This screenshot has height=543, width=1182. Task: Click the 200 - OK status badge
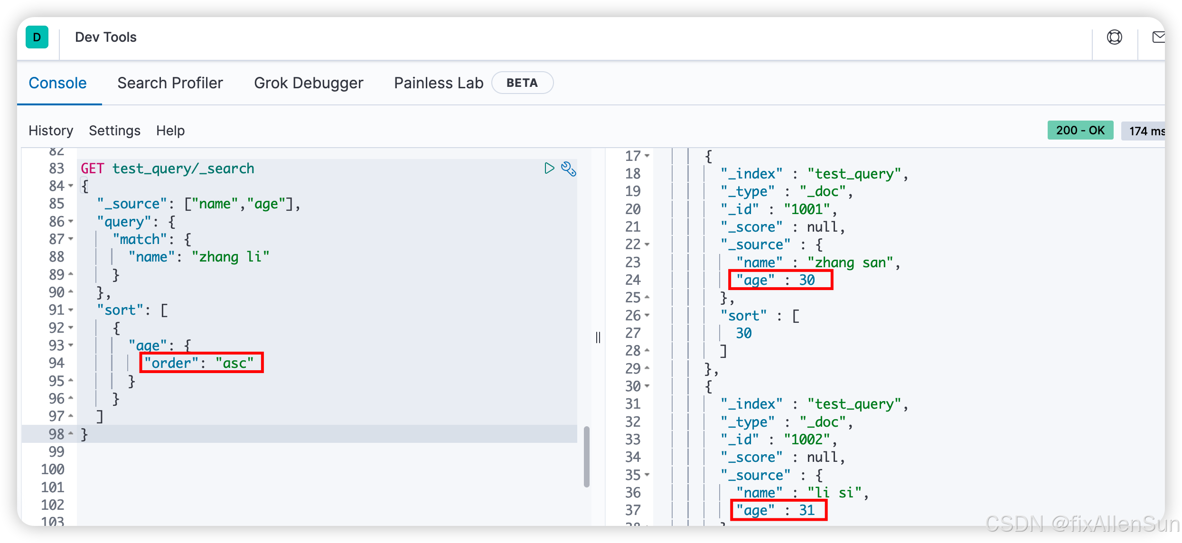(1080, 131)
